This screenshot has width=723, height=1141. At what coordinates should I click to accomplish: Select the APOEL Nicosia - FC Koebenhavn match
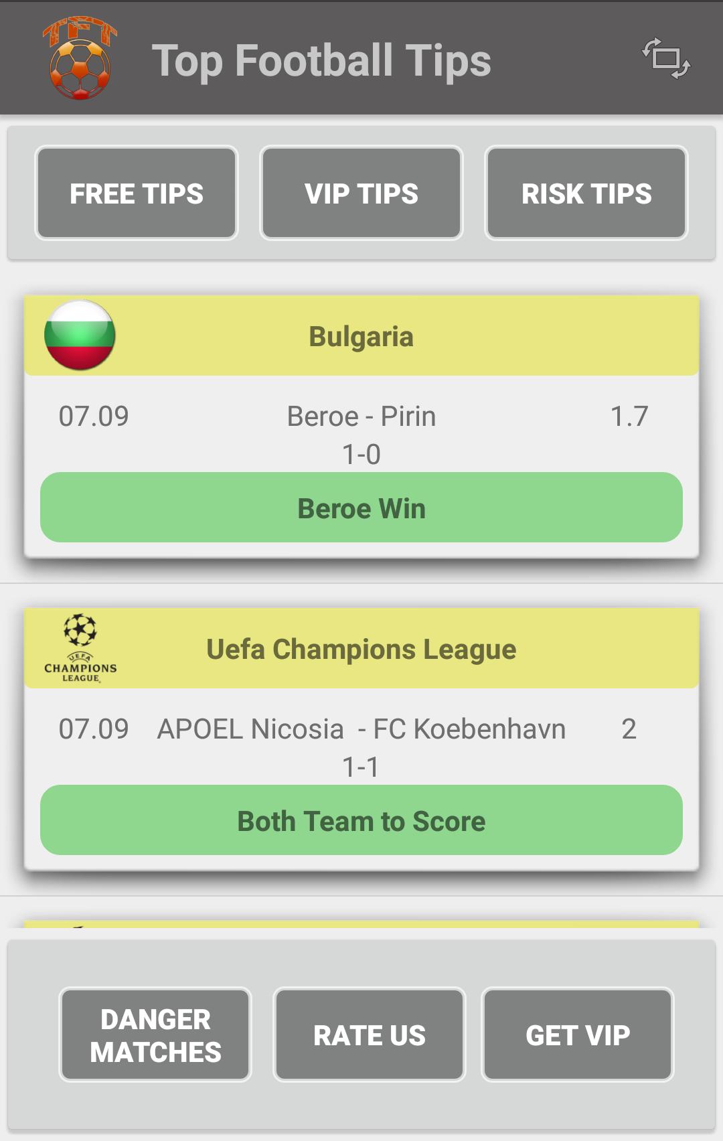point(361,729)
